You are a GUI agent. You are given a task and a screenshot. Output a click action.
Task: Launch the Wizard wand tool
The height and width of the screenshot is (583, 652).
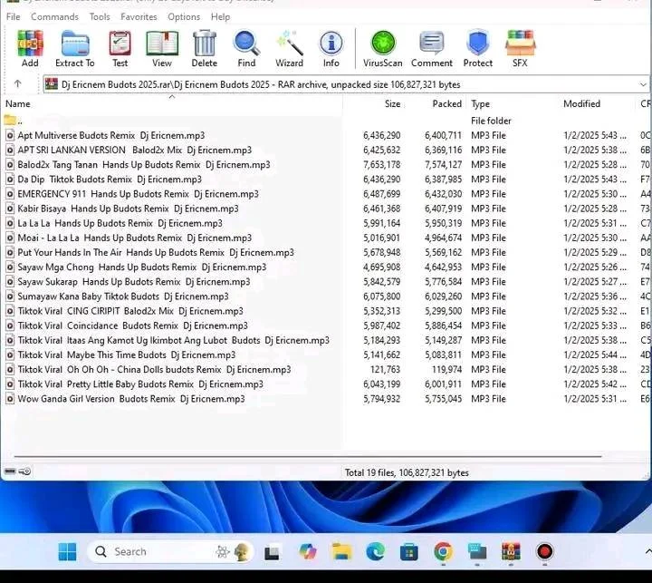tap(289, 48)
